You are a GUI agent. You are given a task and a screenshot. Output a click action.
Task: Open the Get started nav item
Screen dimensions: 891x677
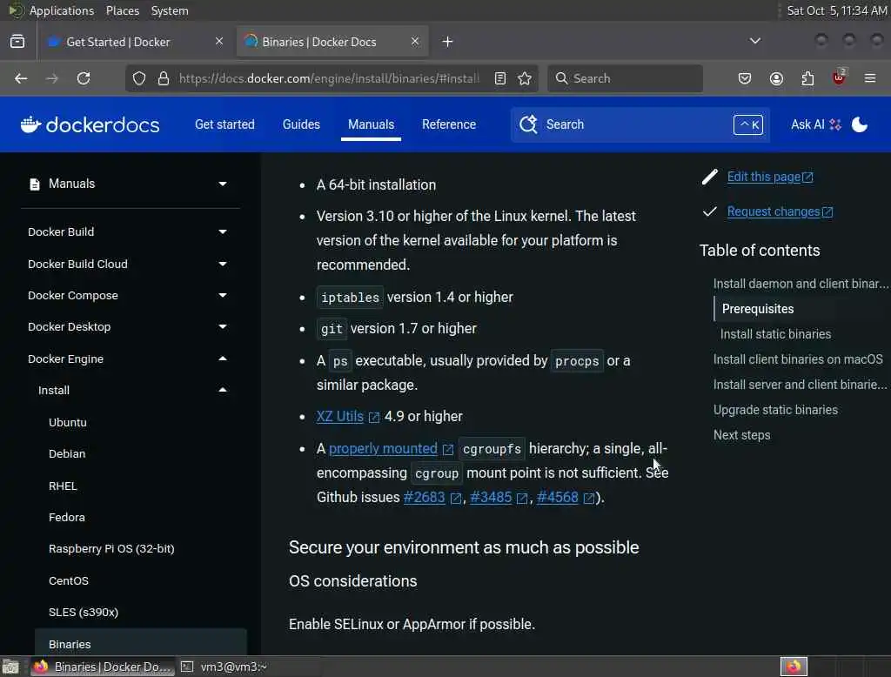click(224, 124)
